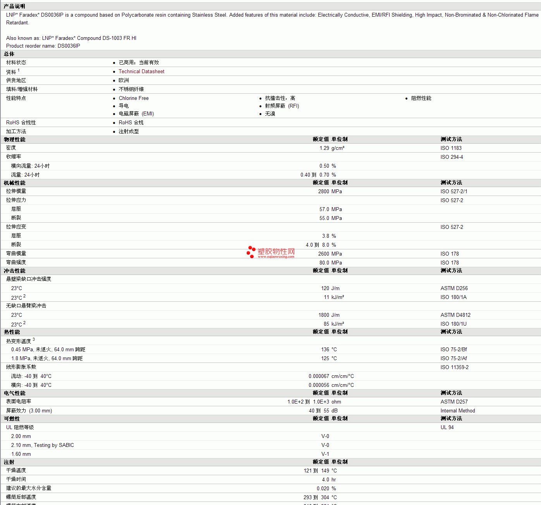Click the 横向流量: 24小时 row label
The image size is (541, 505).
coord(31,166)
